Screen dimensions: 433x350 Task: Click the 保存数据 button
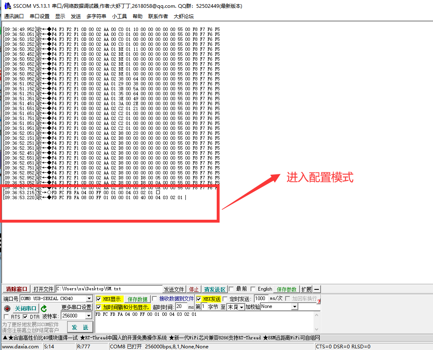(137, 299)
